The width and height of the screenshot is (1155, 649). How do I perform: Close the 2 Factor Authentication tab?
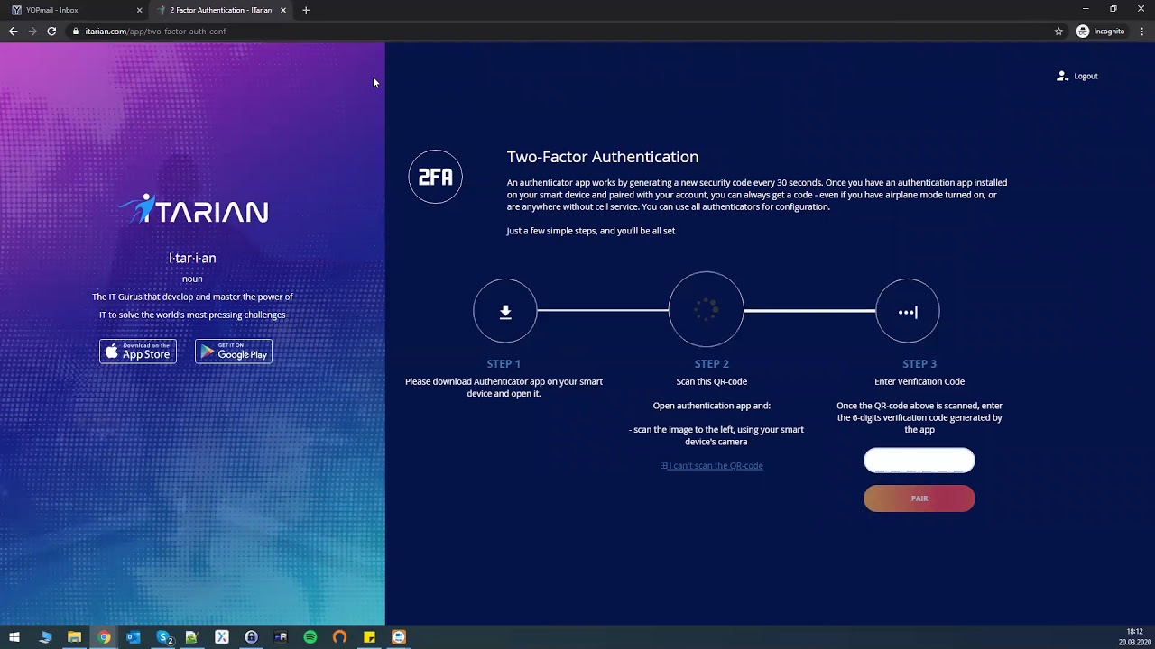(283, 10)
